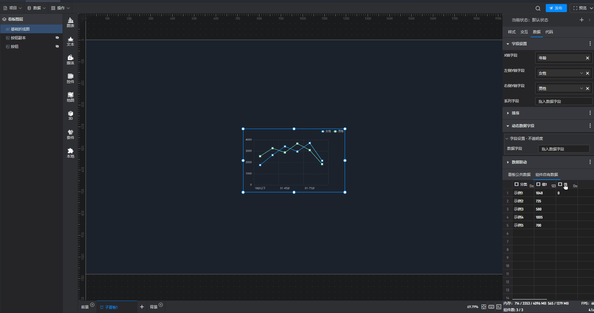Switch to the 样式 tab
The height and width of the screenshot is (313, 594).
click(512, 32)
